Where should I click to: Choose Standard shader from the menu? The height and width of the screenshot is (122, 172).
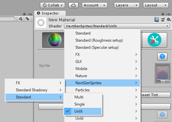click(x=102, y=33)
